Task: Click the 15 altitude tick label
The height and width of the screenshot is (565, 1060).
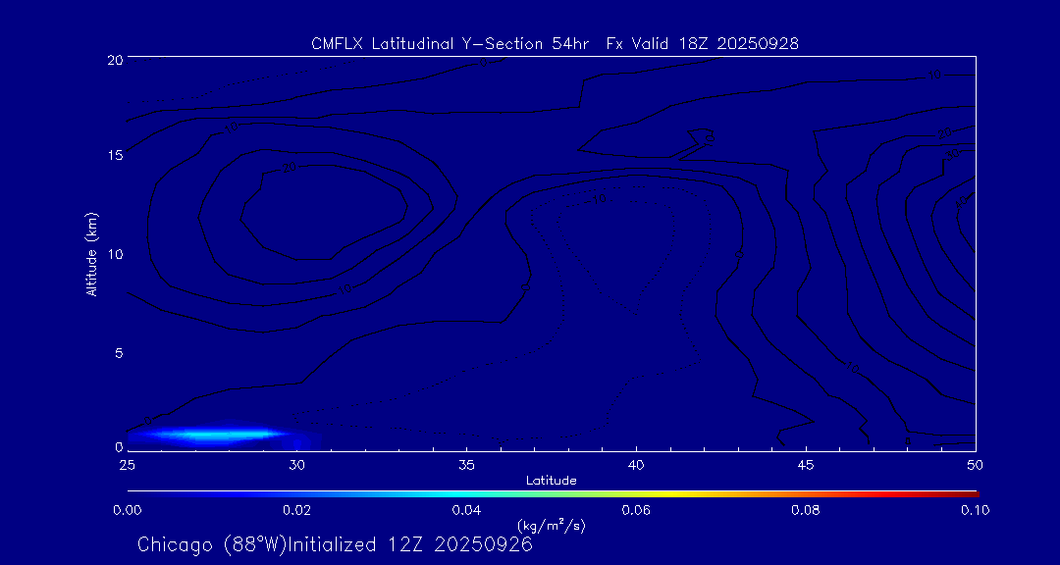Action: pyautogui.click(x=114, y=156)
